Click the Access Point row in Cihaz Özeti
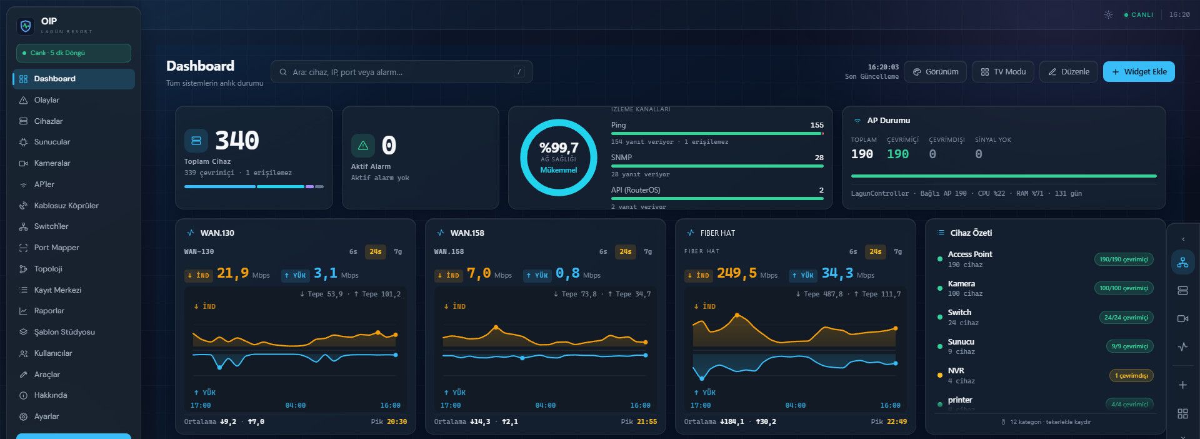Viewport: 1200px width, 439px height. (1045, 260)
